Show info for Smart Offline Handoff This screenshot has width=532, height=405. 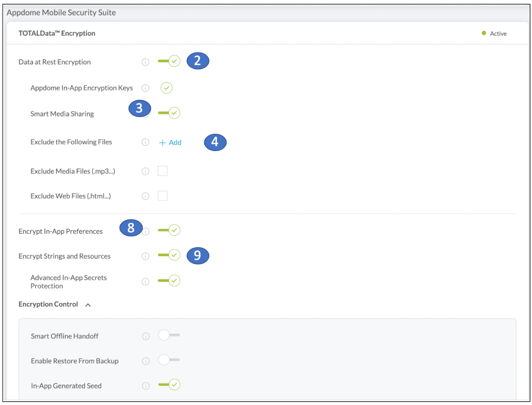click(x=146, y=336)
